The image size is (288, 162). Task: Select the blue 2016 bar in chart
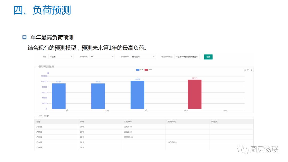pos(98,96)
